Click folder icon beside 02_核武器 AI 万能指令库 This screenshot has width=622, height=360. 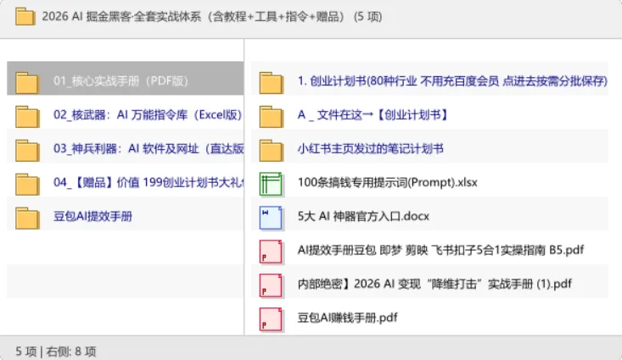[x=27, y=116]
